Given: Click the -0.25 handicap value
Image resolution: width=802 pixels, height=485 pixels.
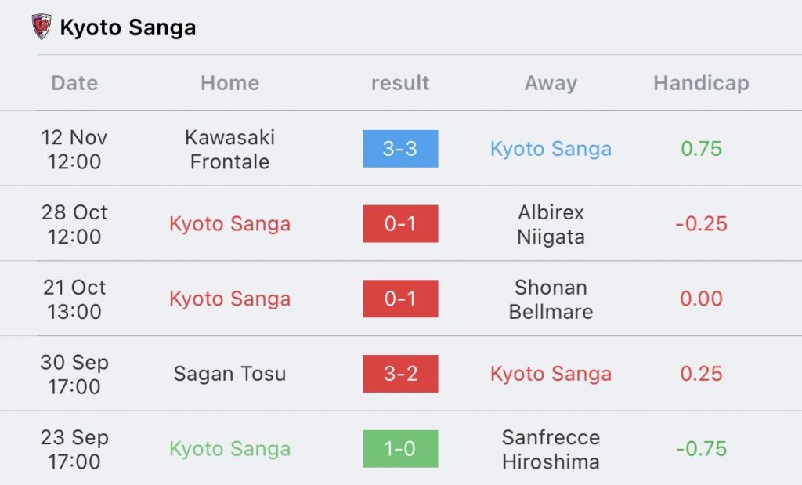Looking at the screenshot, I should click(x=701, y=223).
